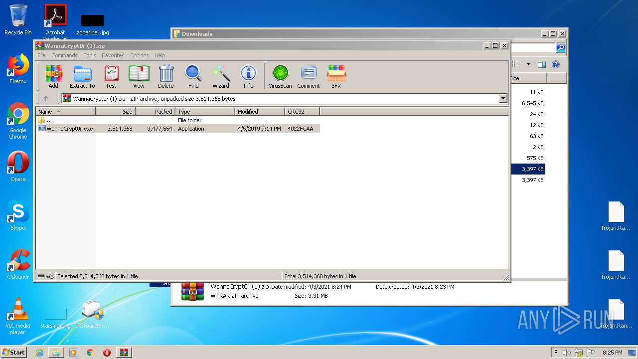This screenshot has width=638, height=359.
Task: Sort by the Modified column header
Action: tap(260, 112)
